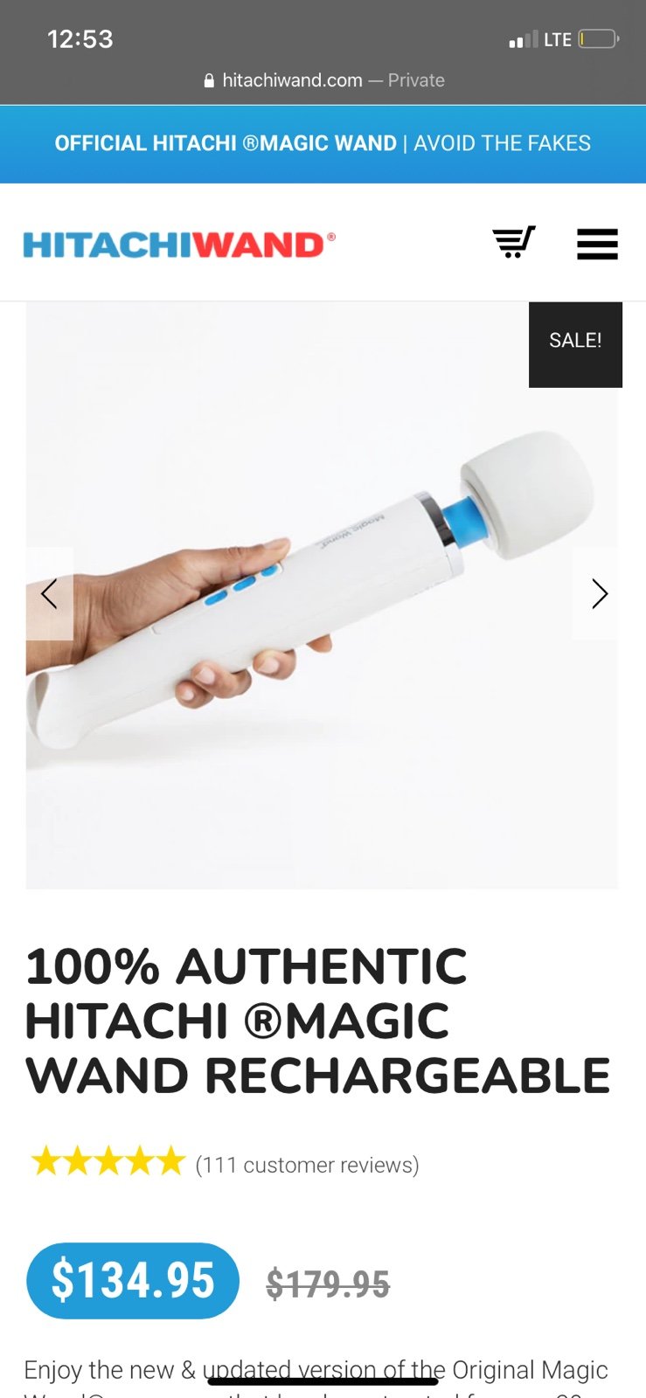
Task: Show the previous product image
Action: 49,594
